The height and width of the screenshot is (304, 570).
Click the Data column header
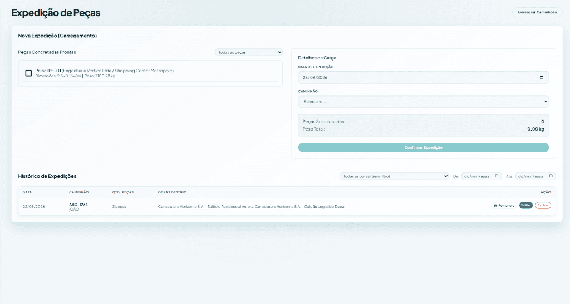coord(27,192)
